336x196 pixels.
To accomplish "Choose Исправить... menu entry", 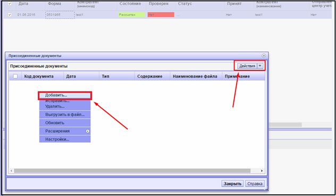I will point(65,101).
